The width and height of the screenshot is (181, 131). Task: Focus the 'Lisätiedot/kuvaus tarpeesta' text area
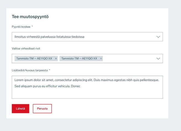coord(87,87)
